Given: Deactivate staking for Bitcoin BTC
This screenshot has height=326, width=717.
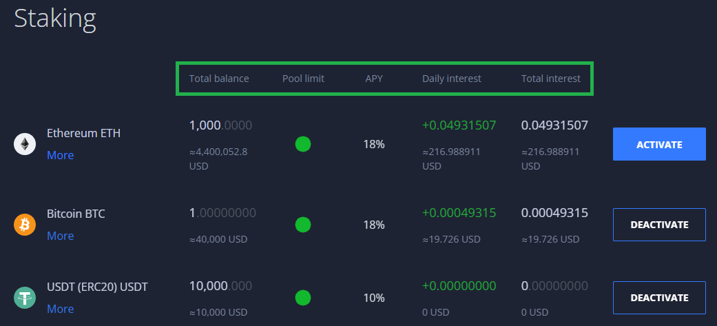Looking at the screenshot, I should 659,225.
